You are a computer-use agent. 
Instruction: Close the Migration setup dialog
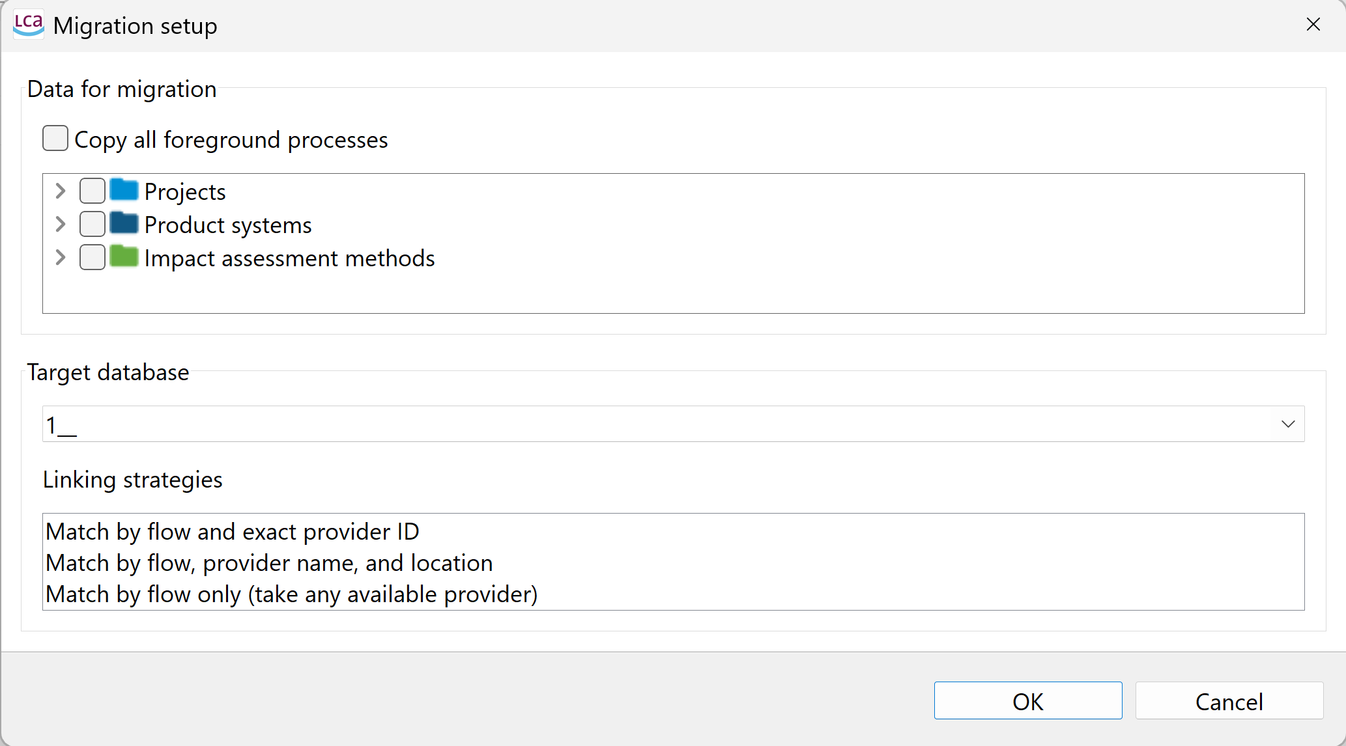click(1313, 25)
